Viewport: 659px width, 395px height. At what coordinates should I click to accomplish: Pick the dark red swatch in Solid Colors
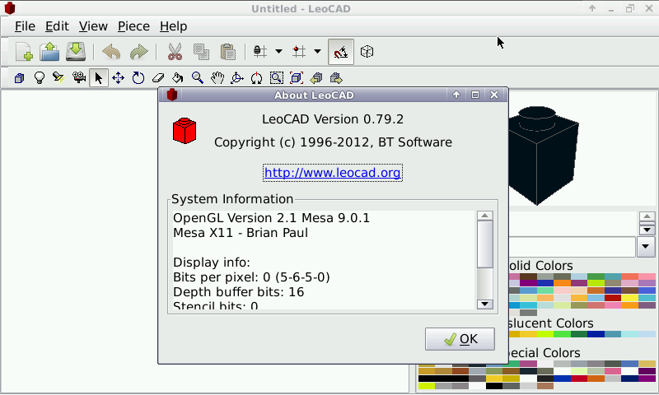click(x=613, y=298)
